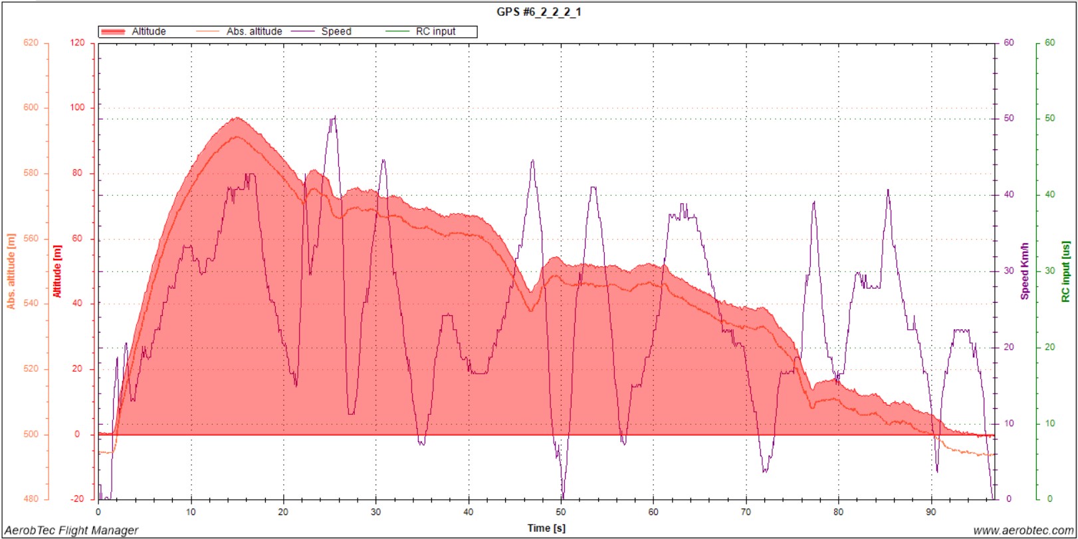Click the chart title GPS #6_2_2_2_1
This screenshot has height=539, width=1078.
coord(539,12)
